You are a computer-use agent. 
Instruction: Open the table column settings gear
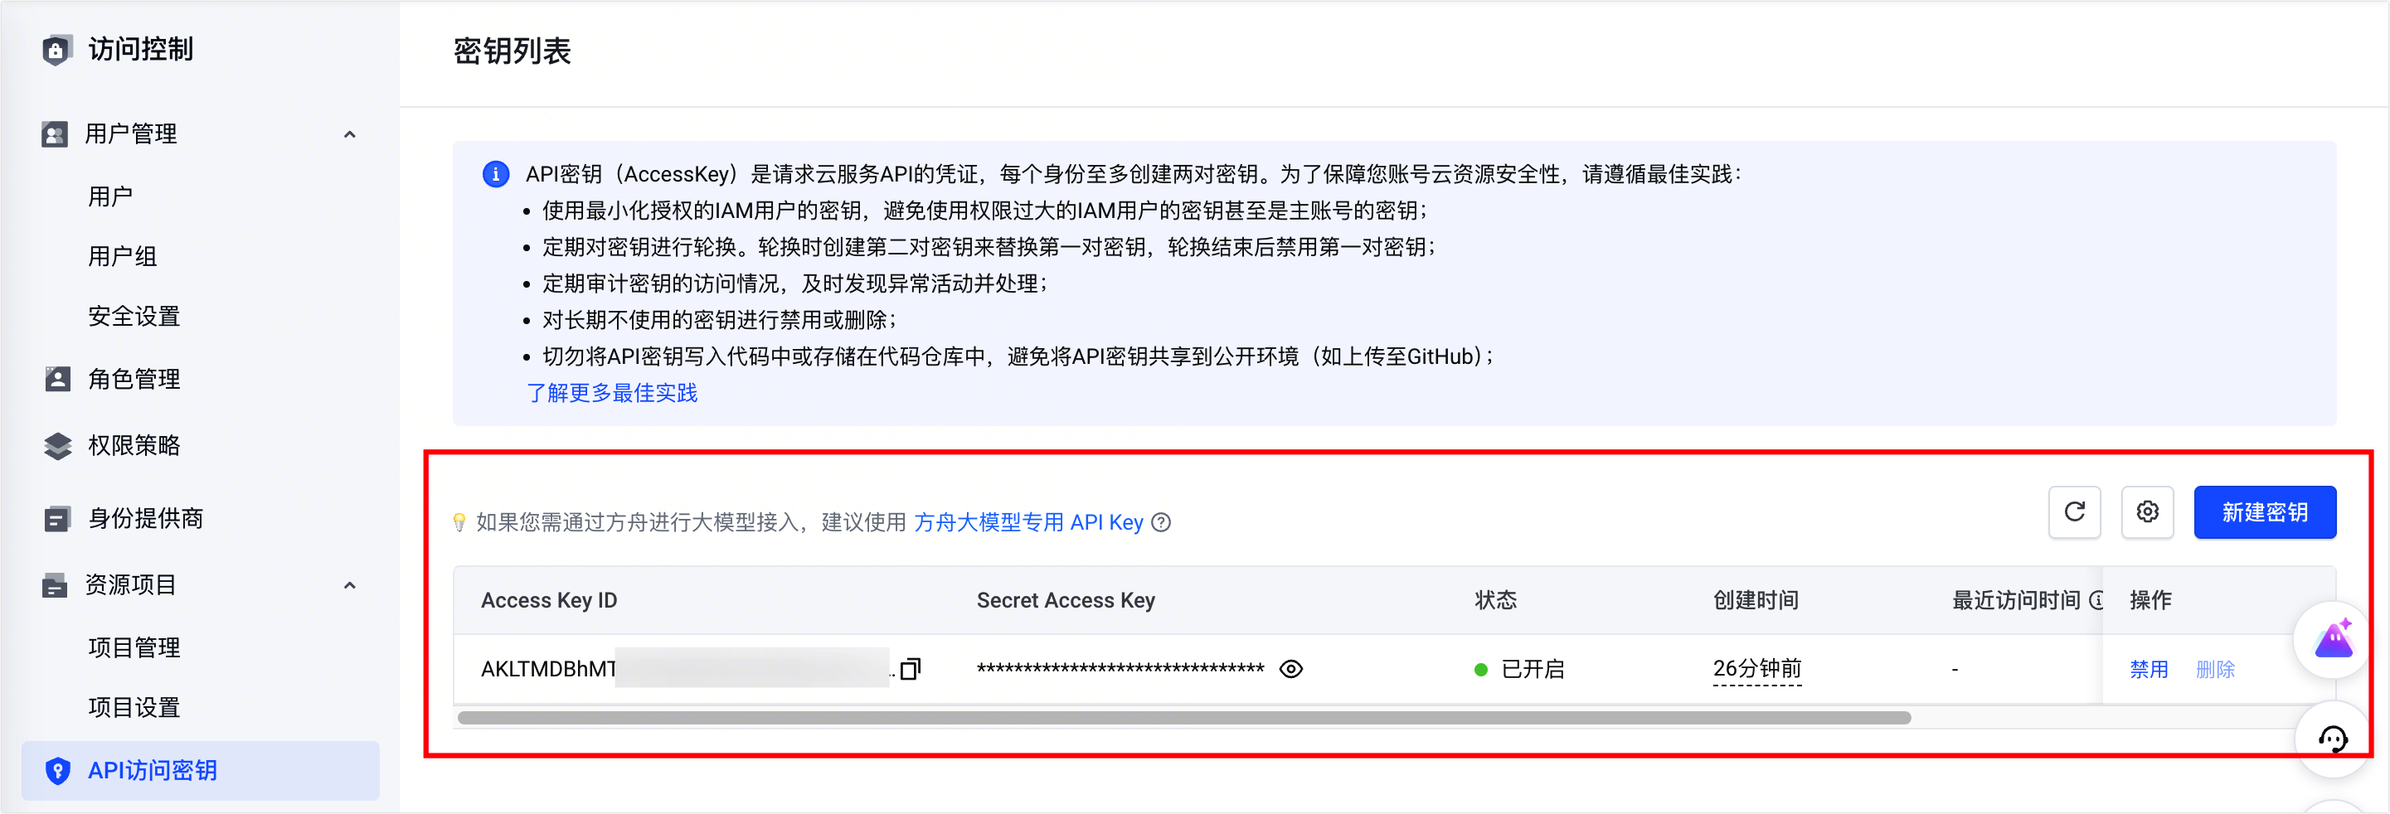tap(2147, 511)
